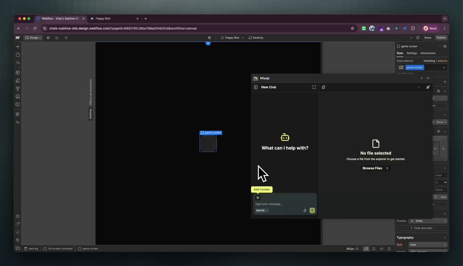Select dark-bg in the breadcrumb bar

[x=31, y=249]
